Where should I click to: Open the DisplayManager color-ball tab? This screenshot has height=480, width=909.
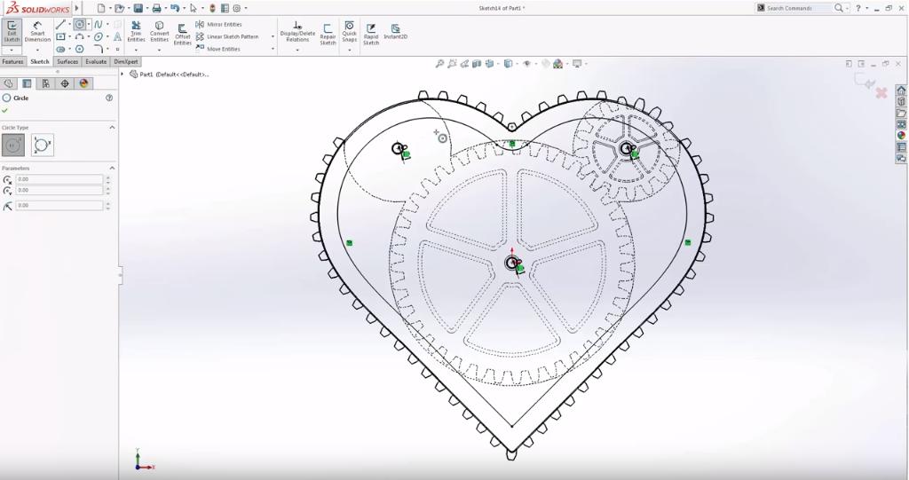coord(84,83)
